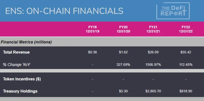
Task: Click the 1506.97% YoY change cell
Action: click(x=153, y=65)
